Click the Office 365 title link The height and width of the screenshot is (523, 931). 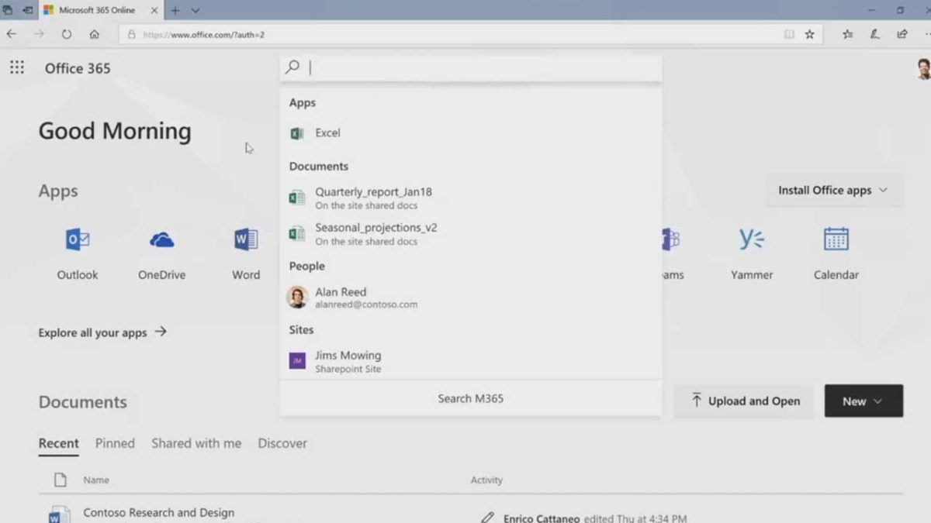click(78, 68)
